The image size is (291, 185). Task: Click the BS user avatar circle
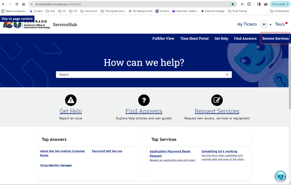click(x=264, y=24)
